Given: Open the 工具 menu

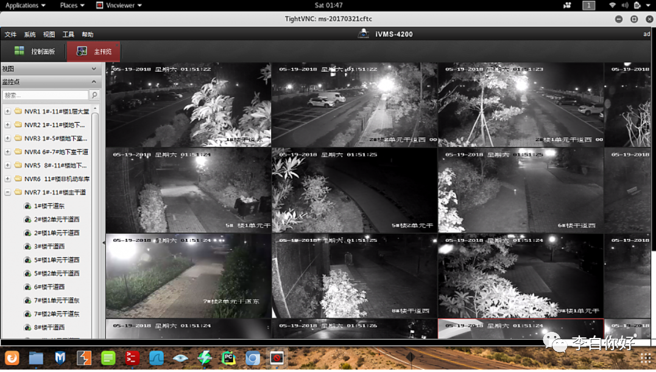Looking at the screenshot, I should coord(68,34).
